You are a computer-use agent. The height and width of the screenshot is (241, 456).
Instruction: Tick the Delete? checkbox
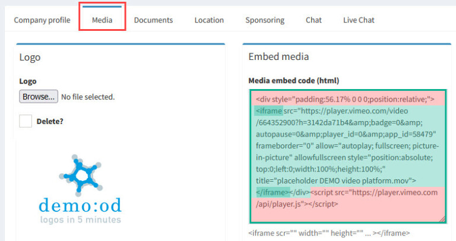tap(26, 121)
